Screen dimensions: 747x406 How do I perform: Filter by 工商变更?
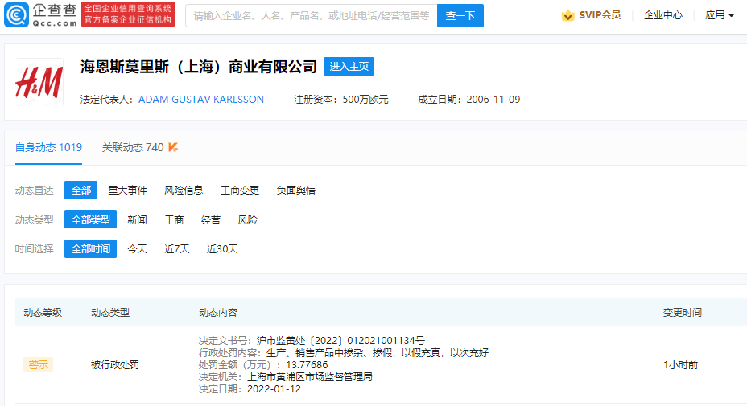click(240, 191)
